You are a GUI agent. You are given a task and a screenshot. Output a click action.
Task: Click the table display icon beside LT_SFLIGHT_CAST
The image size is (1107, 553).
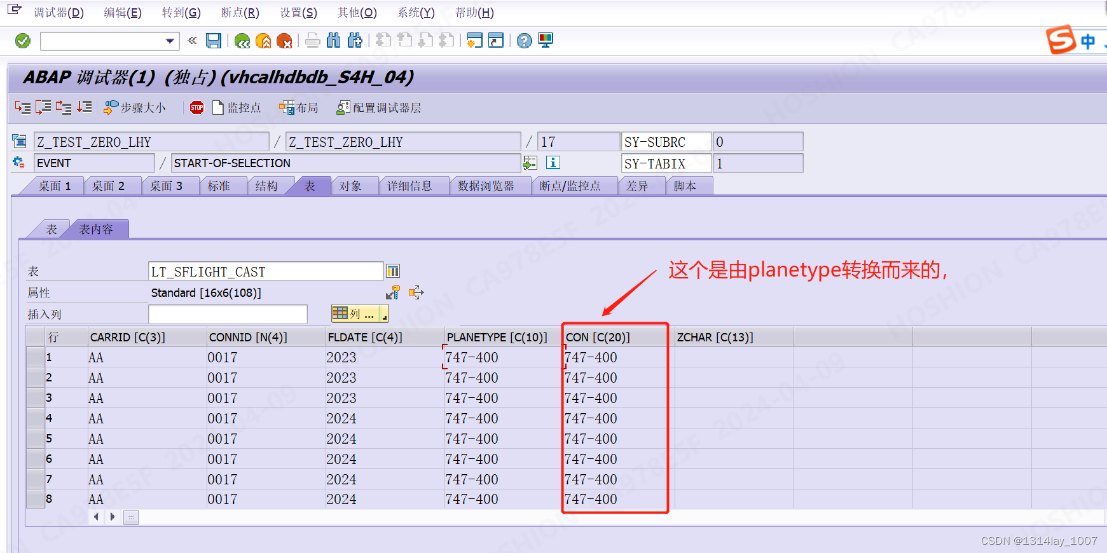click(x=393, y=271)
